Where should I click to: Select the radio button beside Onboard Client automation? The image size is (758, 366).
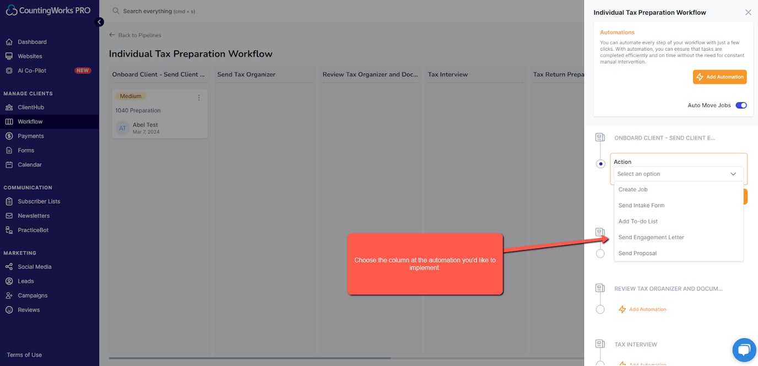coord(600,163)
